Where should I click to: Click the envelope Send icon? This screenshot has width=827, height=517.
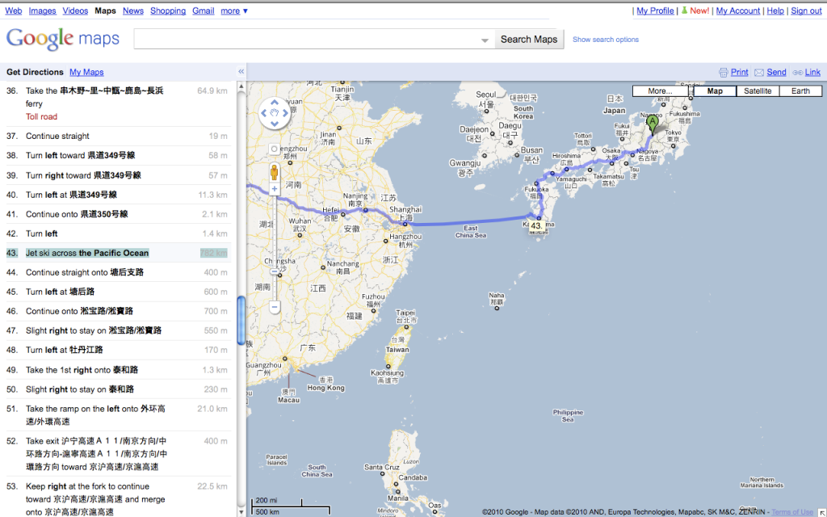coord(759,72)
